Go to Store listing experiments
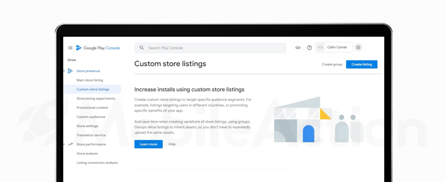Image resolution: width=445 pixels, height=182 pixels. (x=96, y=99)
